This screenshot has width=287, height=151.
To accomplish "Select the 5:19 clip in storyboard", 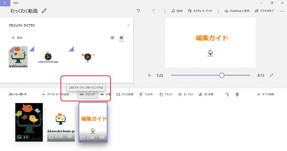I will point(61,122).
